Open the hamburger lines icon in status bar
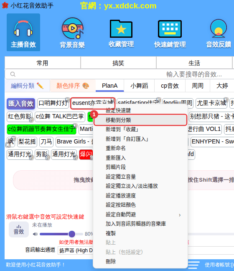The image size is (234, 271). (194, 265)
